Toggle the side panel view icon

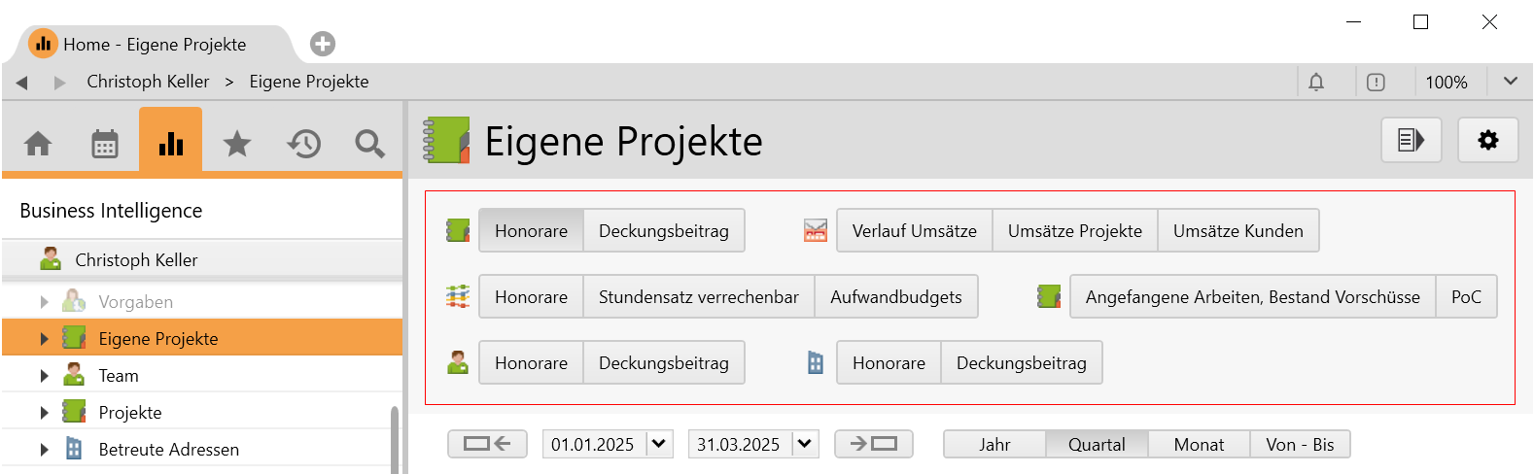click(1411, 141)
